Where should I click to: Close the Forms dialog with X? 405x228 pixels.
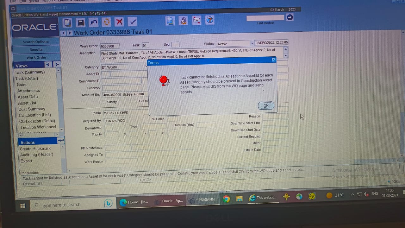tap(274, 60)
